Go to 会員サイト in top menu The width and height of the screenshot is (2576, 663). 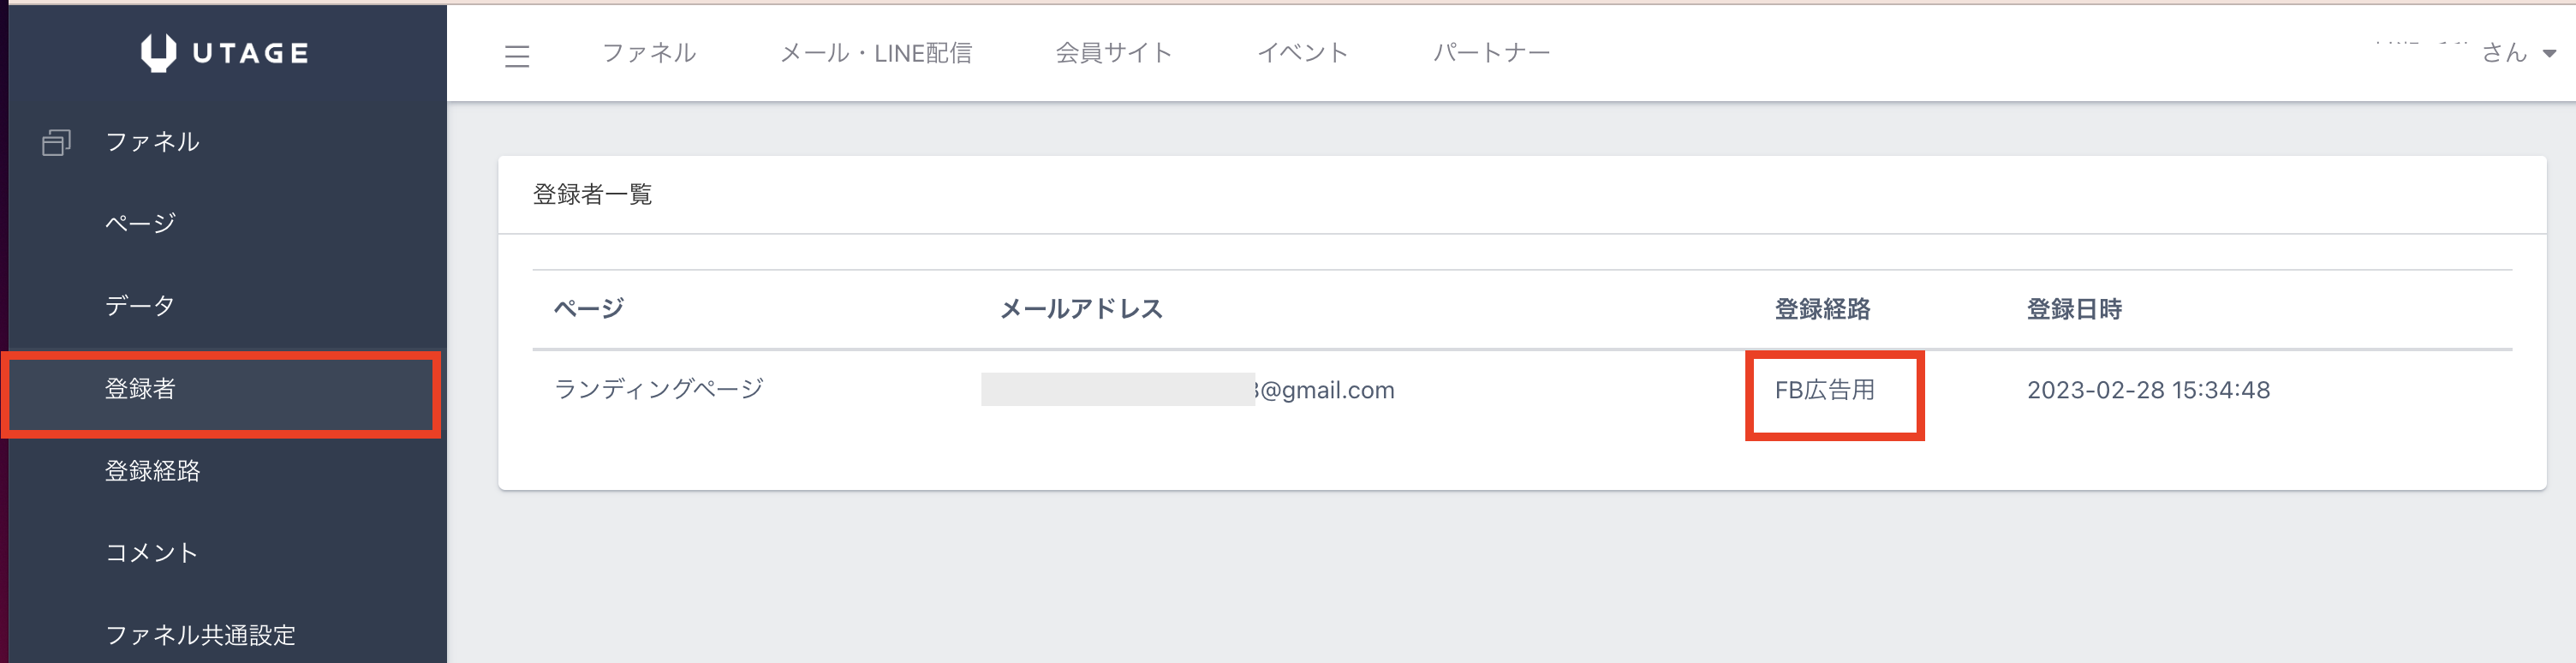(x=1113, y=53)
